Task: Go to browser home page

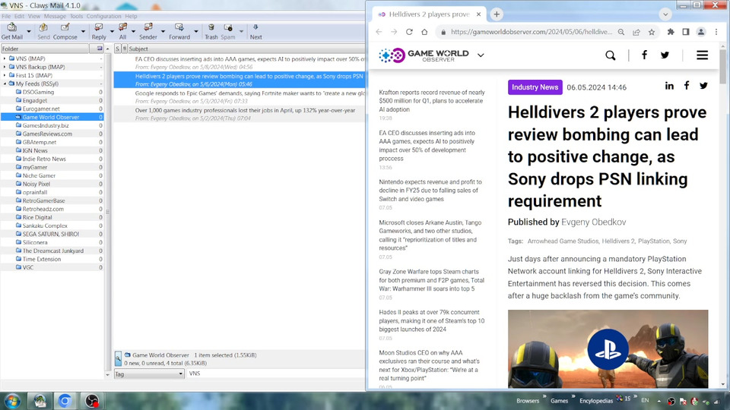Action: click(424, 32)
